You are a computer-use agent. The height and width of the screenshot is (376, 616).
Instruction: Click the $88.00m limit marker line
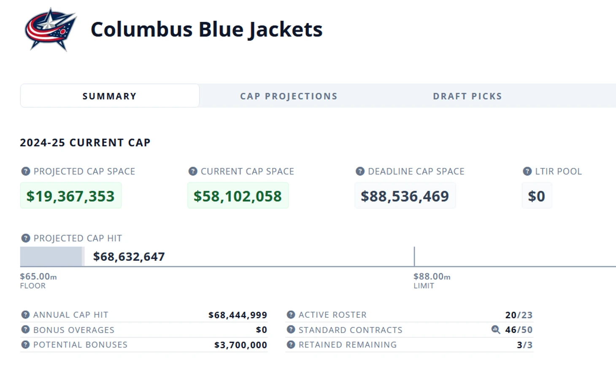pos(414,257)
